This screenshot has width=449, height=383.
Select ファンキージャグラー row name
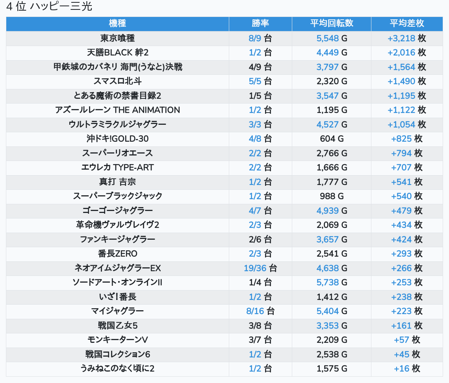coord(117,239)
